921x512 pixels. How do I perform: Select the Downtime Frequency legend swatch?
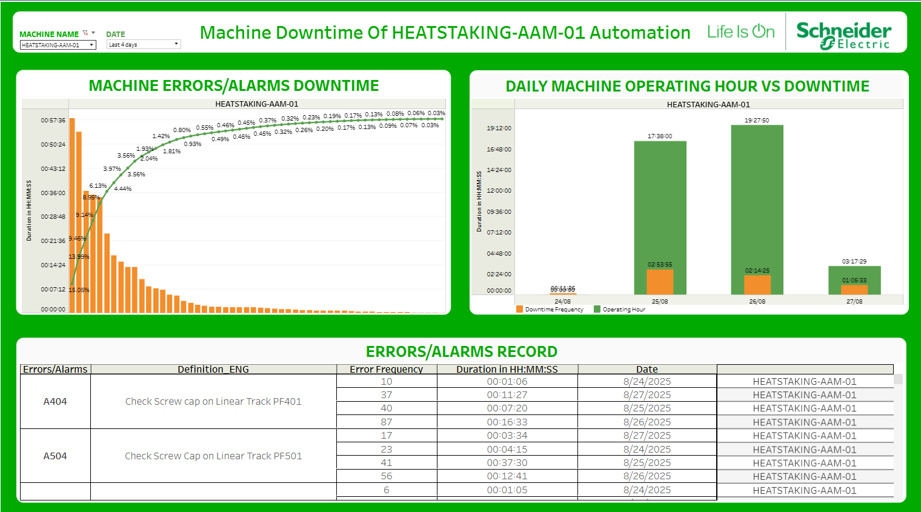519,309
